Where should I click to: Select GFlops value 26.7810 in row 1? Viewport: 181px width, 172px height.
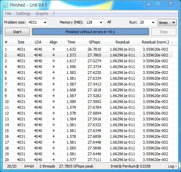(x=94, y=49)
